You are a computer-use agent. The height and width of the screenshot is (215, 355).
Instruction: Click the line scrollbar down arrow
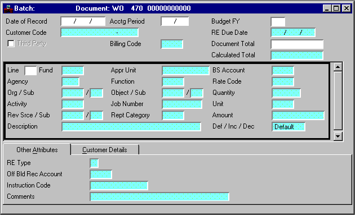click(338, 136)
